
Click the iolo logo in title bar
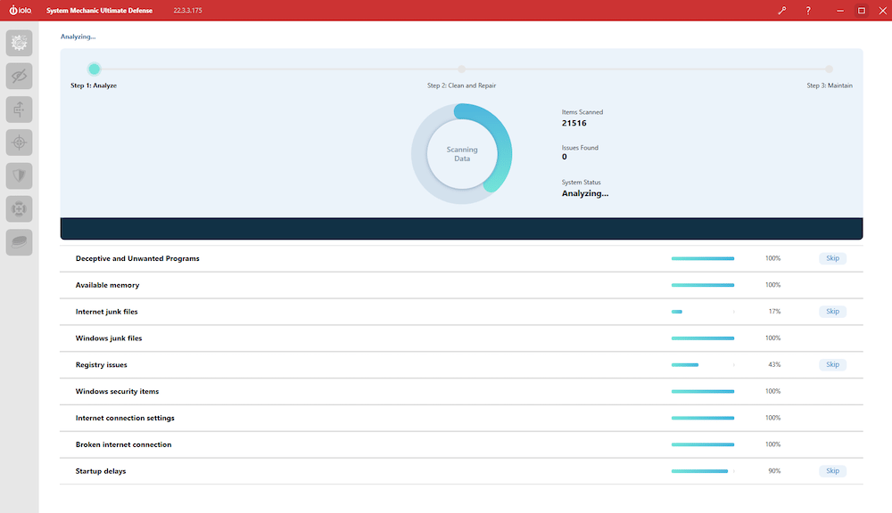click(20, 10)
